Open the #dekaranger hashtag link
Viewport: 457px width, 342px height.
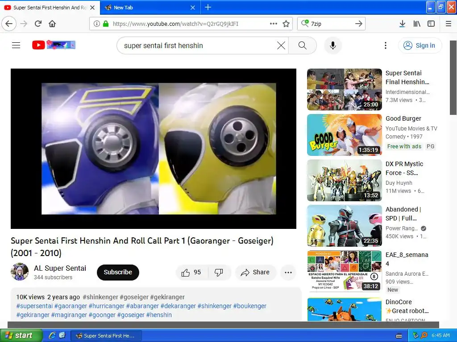tap(178, 306)
